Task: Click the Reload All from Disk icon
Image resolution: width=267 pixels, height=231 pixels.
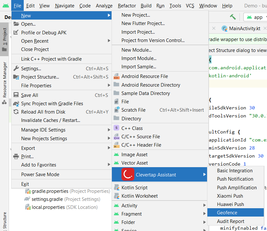Action: [x=16, y=112]
